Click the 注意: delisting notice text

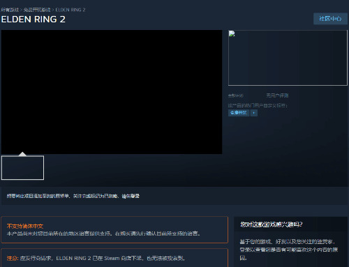[x=96, y=258]
